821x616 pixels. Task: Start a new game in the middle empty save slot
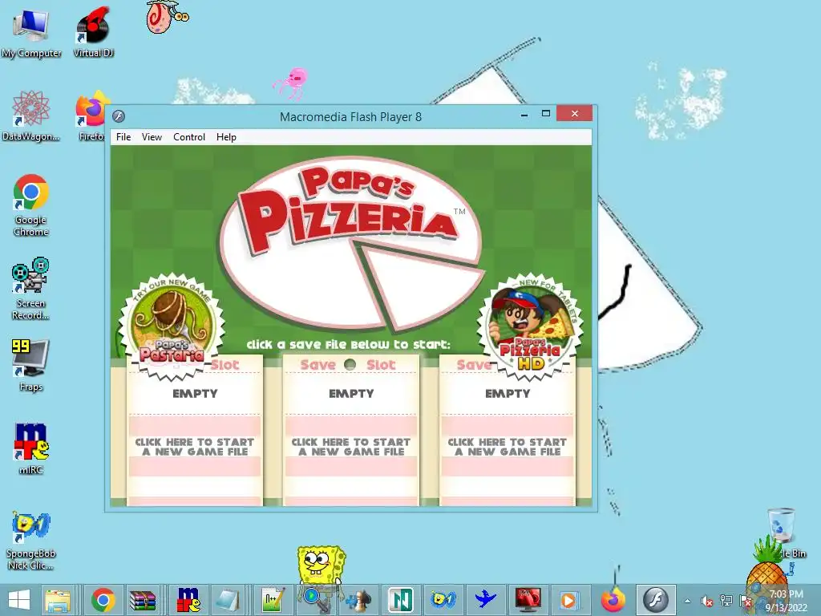(x=351, y=447)
